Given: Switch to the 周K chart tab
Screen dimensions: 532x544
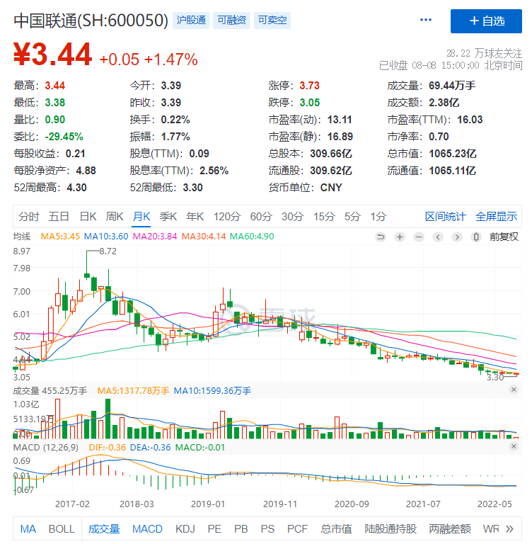Looking at the screenshot, I should [x=115, y=217].
